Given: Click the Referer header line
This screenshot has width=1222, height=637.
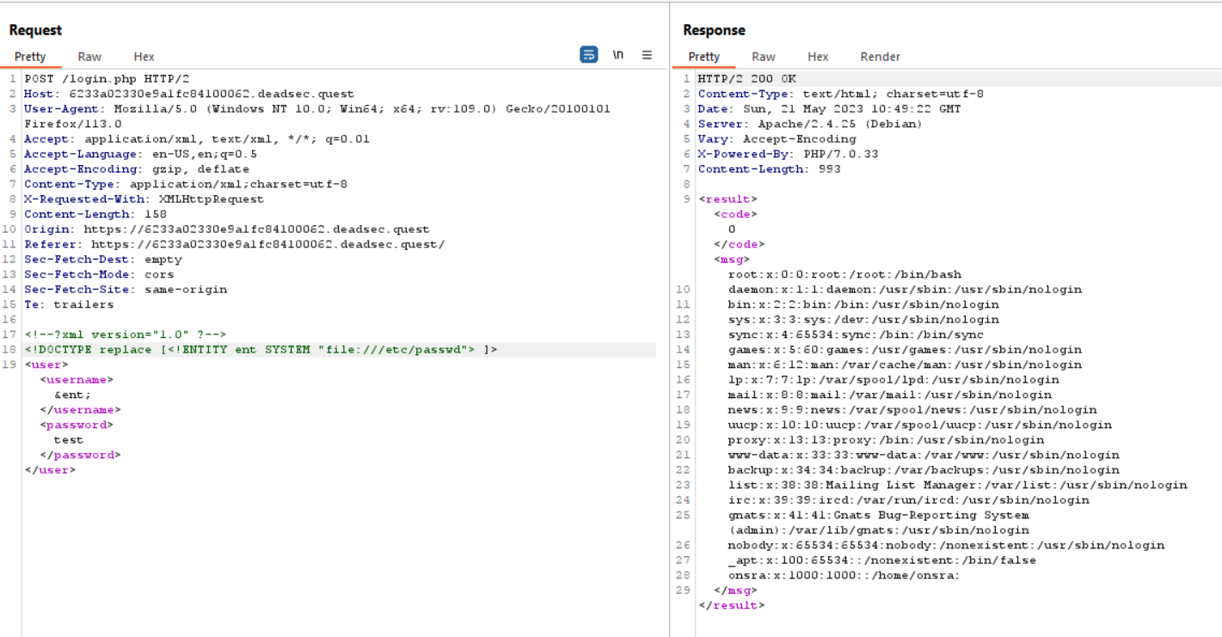Looking at the screenshot, I should click(235, 244).
